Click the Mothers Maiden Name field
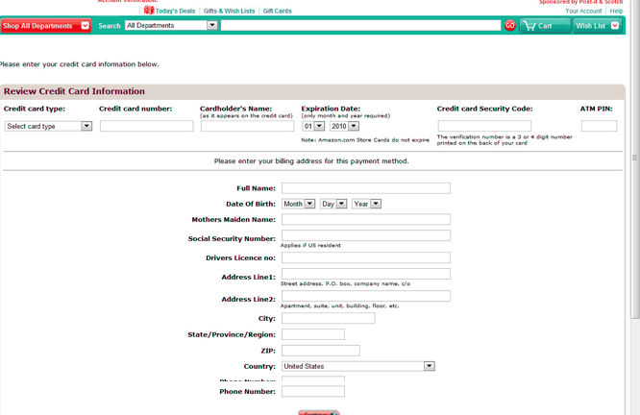 point(366,219)
